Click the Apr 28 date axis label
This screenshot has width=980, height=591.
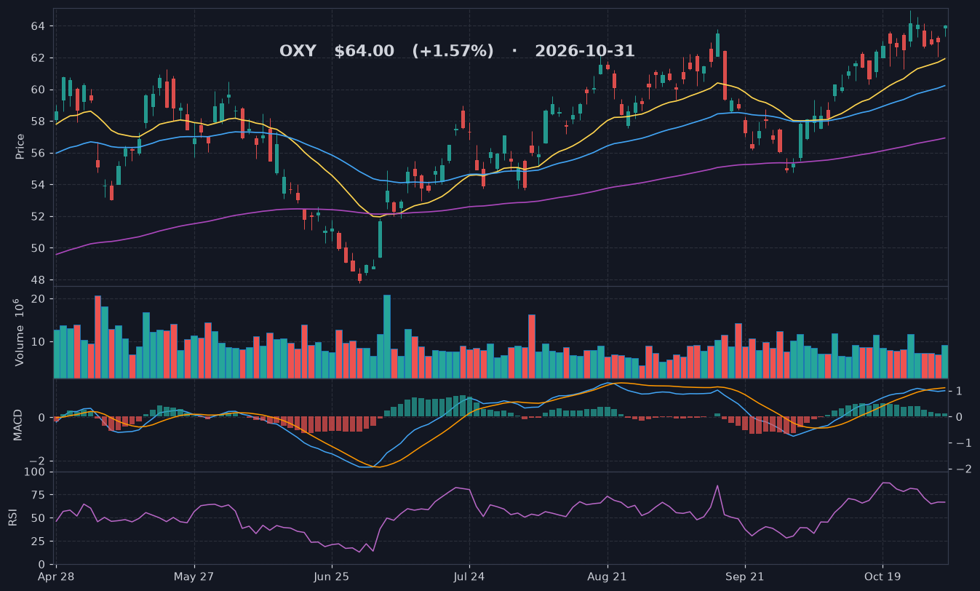pyautogui.click(x=57, y=576)
